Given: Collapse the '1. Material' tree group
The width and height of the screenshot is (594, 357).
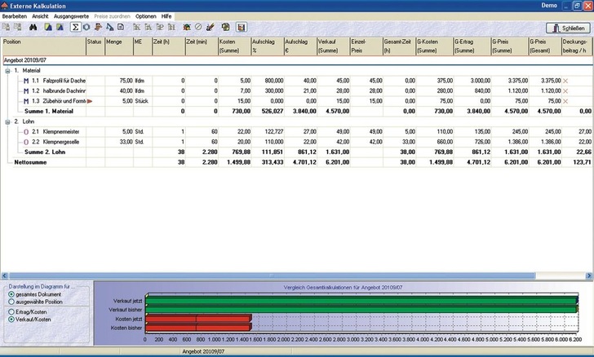Looking at the screenshot, I should tap(7, 70).
